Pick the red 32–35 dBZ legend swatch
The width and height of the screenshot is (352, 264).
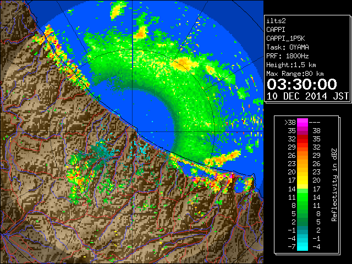click(302, 139)
